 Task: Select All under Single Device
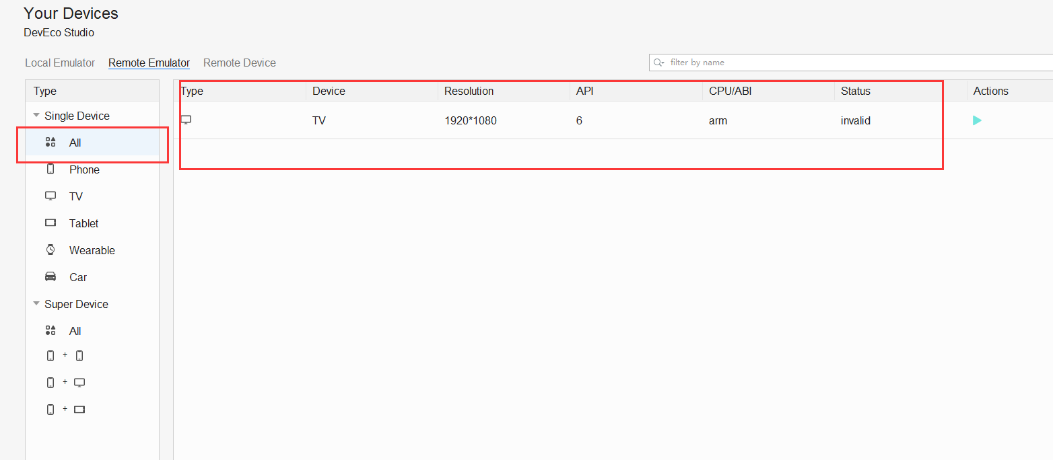pyautogui.click(x=75, y=143)
